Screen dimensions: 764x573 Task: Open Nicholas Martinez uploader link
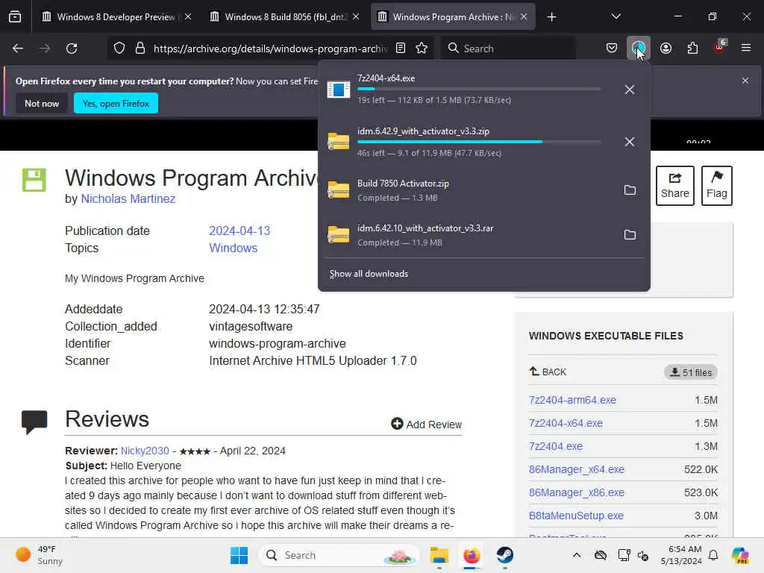point(128,198)
